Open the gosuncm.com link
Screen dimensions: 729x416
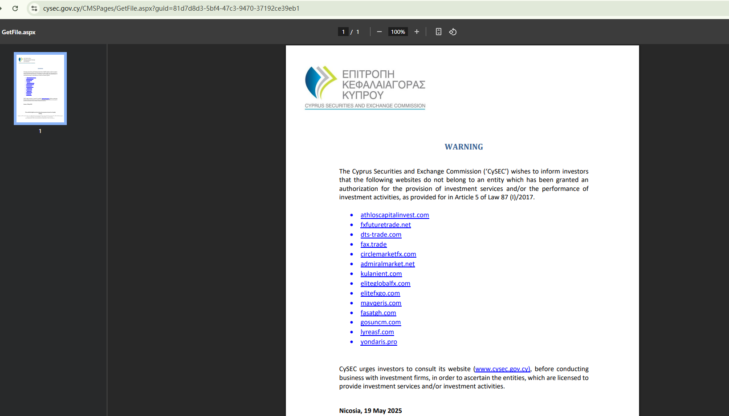point(381,322)
